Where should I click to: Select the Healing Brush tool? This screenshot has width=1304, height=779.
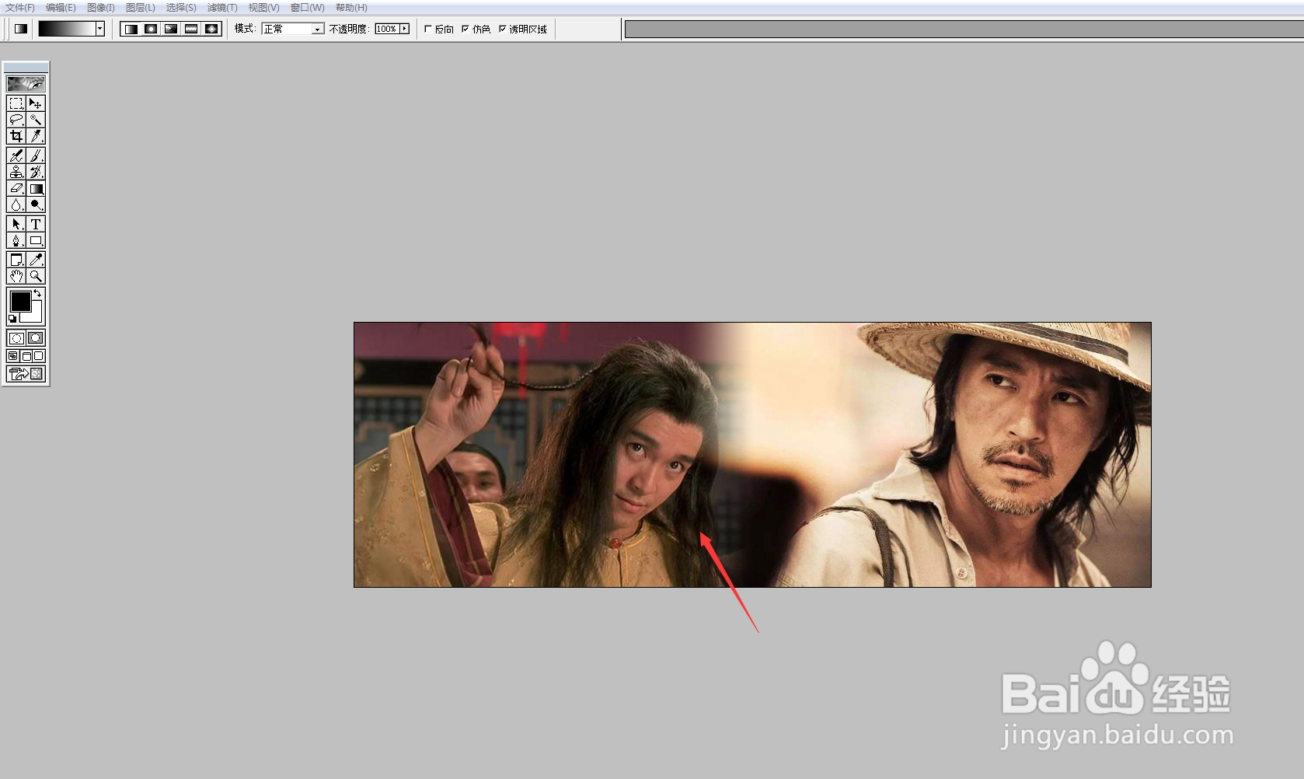[16, 155]
